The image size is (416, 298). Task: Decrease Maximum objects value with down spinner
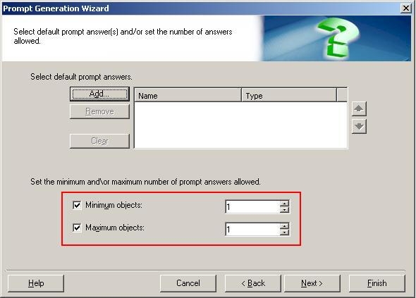coord(284,232)
